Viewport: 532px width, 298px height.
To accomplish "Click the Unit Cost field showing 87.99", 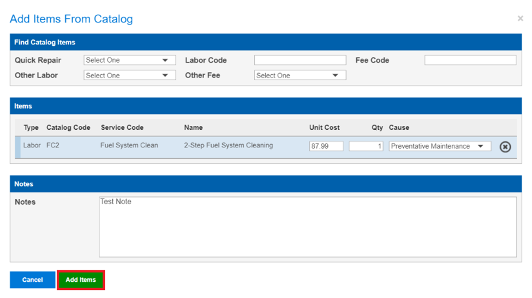I will tap(326, 146).
